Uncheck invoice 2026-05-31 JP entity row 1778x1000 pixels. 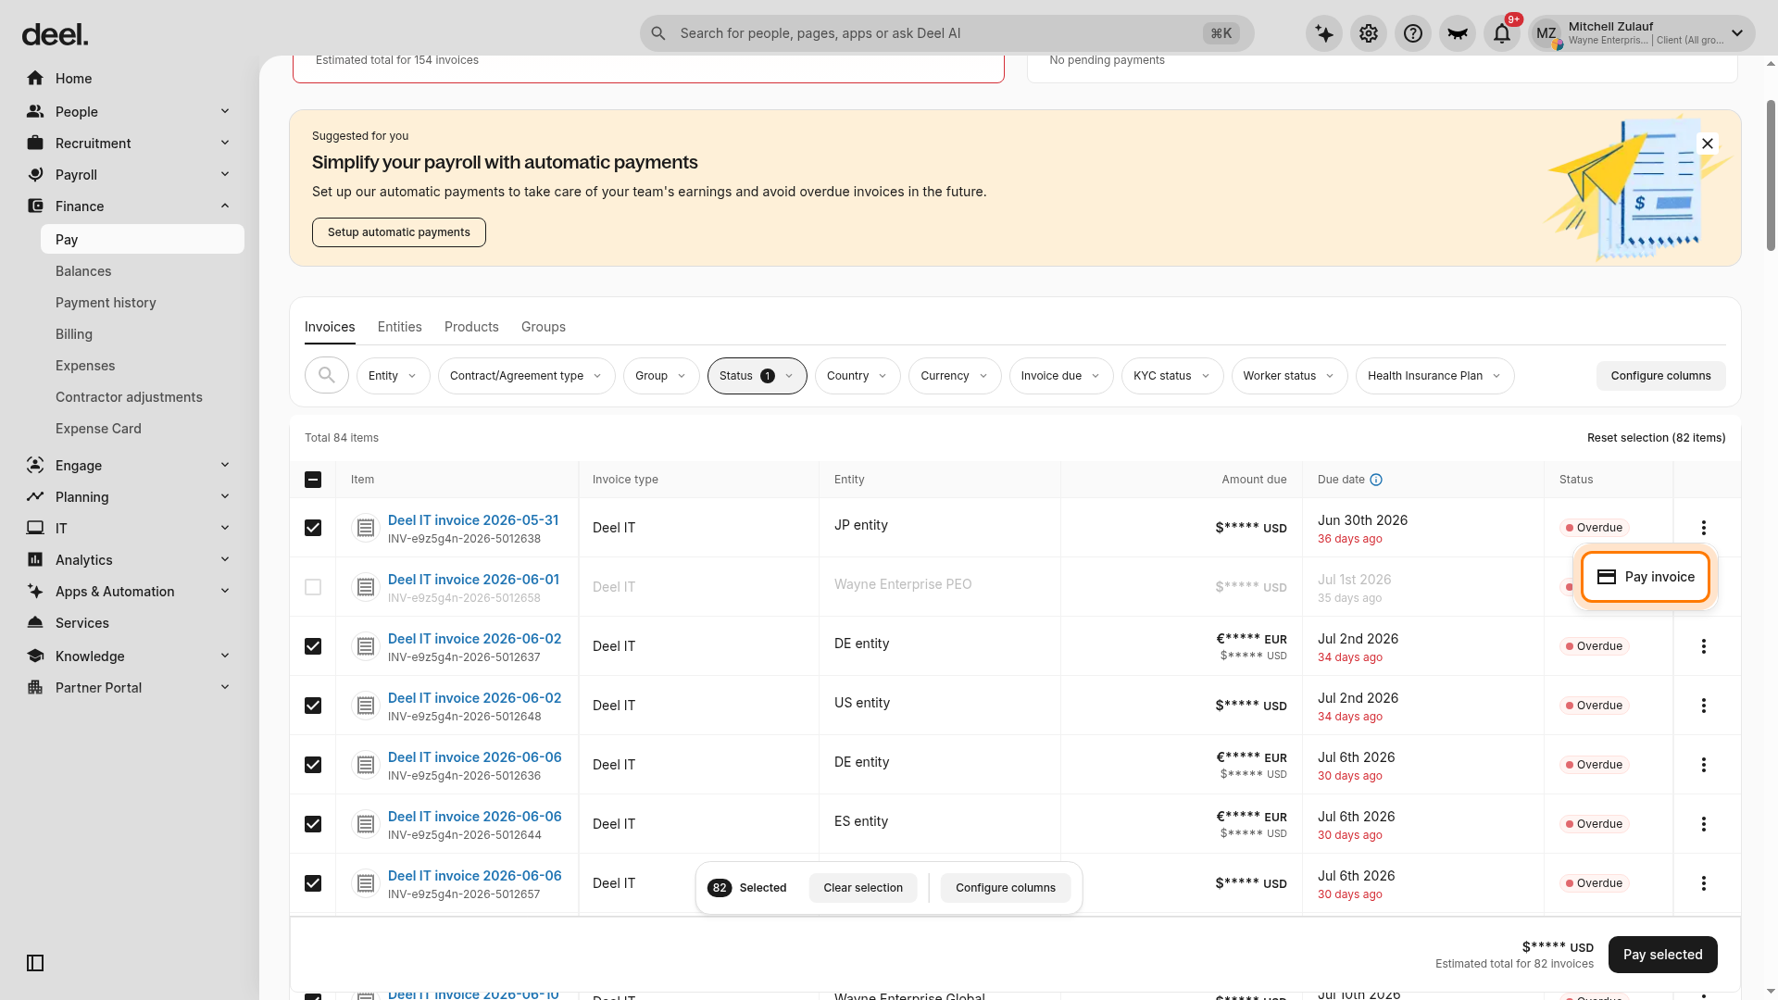313,528
